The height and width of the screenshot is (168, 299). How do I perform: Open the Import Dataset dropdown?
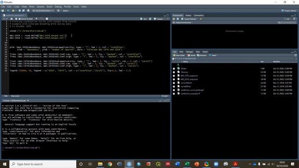tap(190, 19)
